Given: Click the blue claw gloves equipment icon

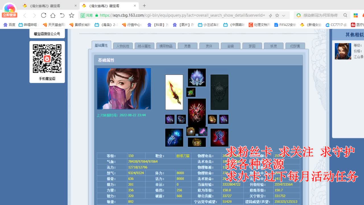Looking at the screenshot, I should pos(174,138).
